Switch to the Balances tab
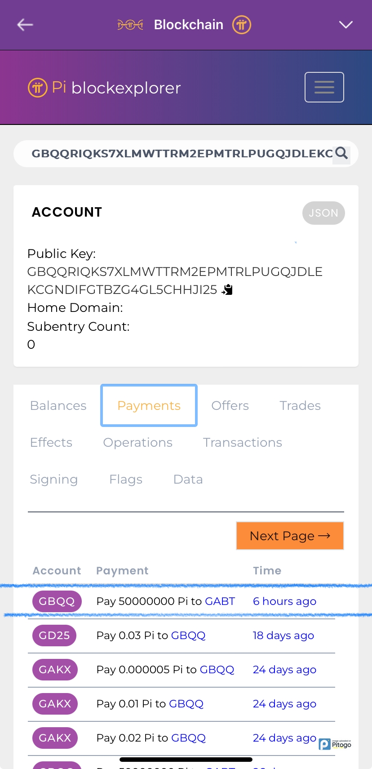This screenshot has width=372, height=769. click(58, 406)
